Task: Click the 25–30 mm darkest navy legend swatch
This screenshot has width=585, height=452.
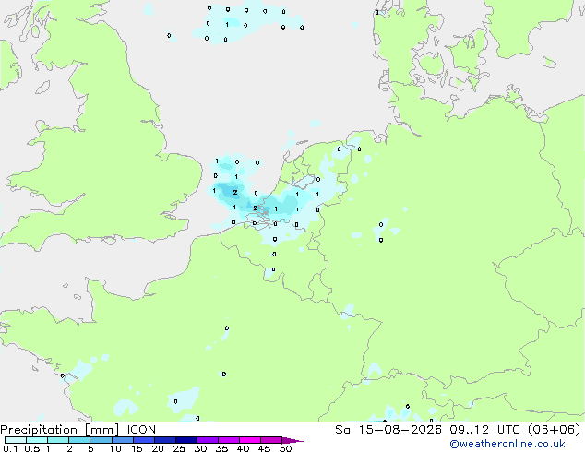Action: (186, 440)
